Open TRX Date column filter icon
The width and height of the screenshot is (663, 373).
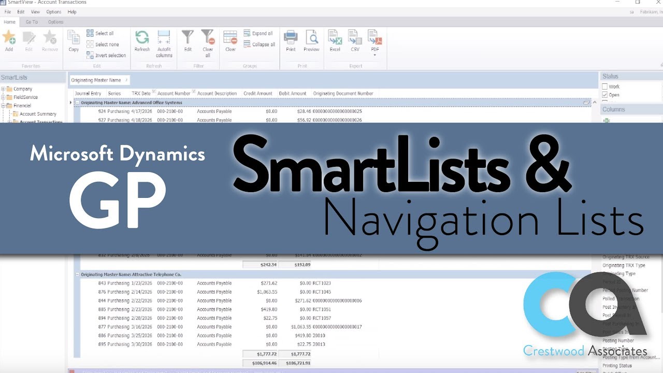[x=154, y=92]
